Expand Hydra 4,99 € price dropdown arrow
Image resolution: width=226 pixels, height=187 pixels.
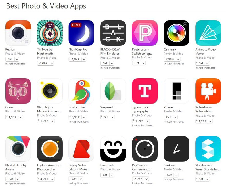52,179
